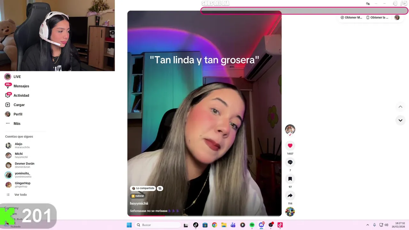Open media player icon in taskbar
409x230 pixels.
tap(243, 225)
